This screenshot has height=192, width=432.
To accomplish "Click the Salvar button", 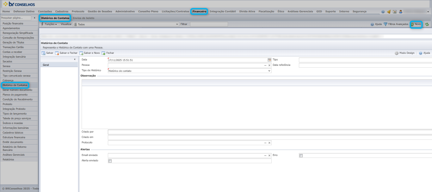I will pos(47,53).
